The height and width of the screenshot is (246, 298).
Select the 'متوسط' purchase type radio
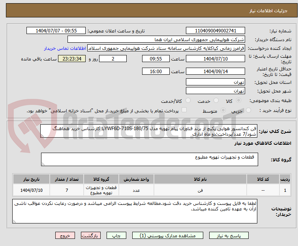tap(224, 111)
